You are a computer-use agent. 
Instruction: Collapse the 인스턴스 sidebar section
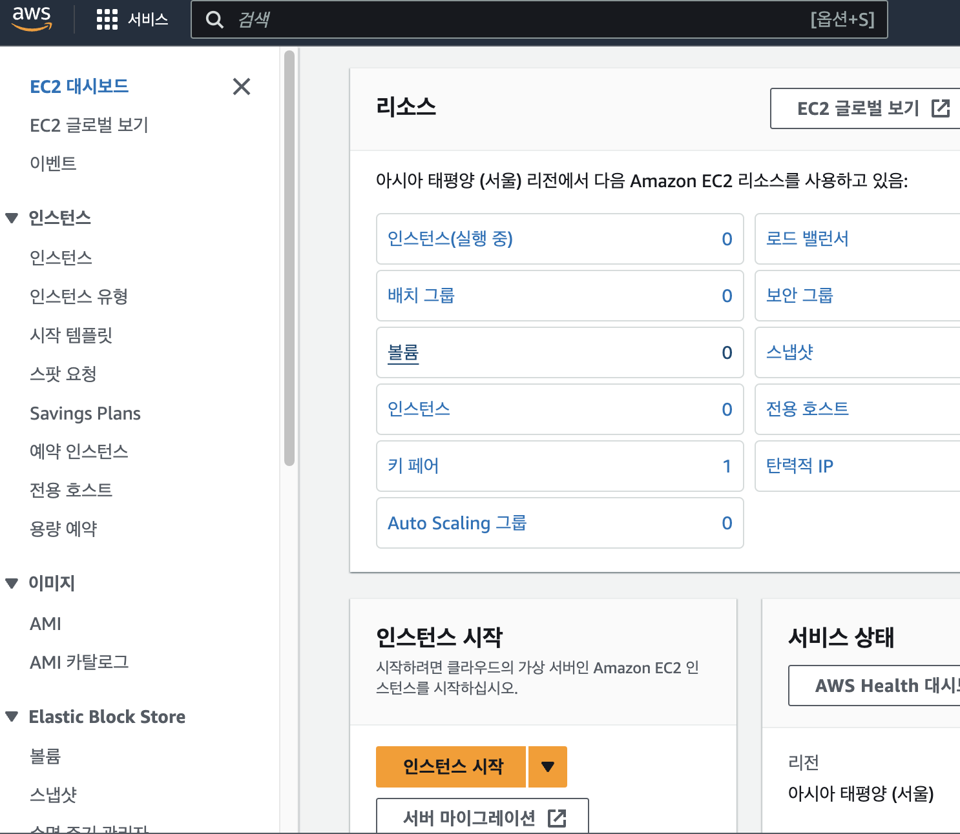click(x=12, y=218)
